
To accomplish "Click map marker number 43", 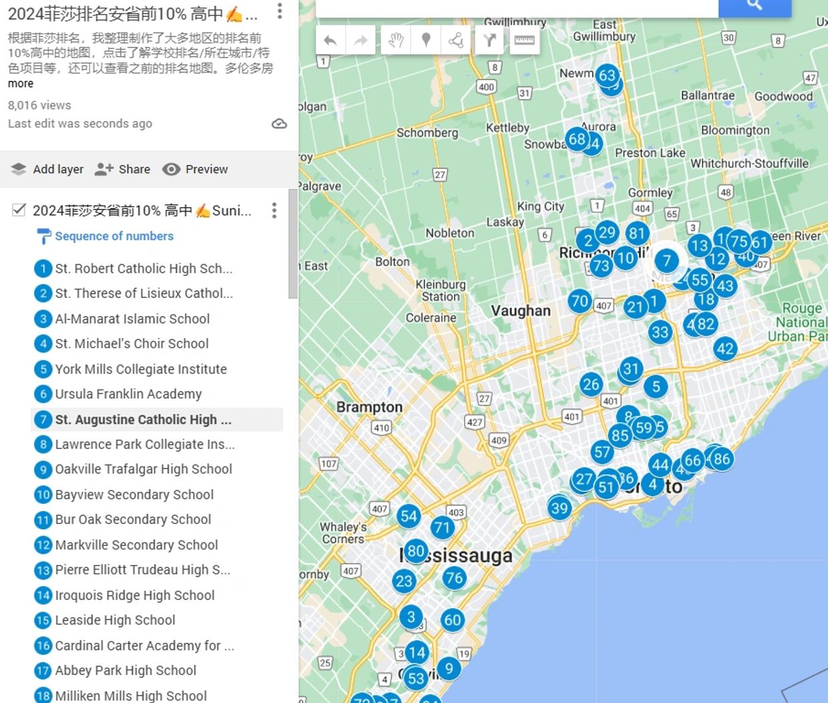I will click(725, 286).
